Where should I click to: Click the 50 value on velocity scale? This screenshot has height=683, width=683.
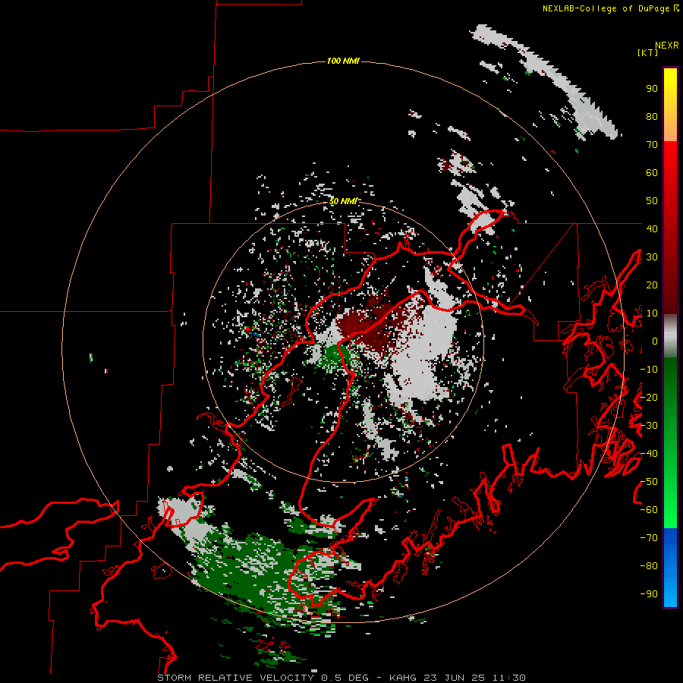coord(652,201)
